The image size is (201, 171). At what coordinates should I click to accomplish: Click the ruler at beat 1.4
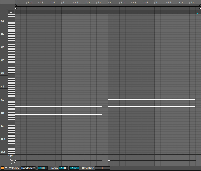click(x=53, y=2)
